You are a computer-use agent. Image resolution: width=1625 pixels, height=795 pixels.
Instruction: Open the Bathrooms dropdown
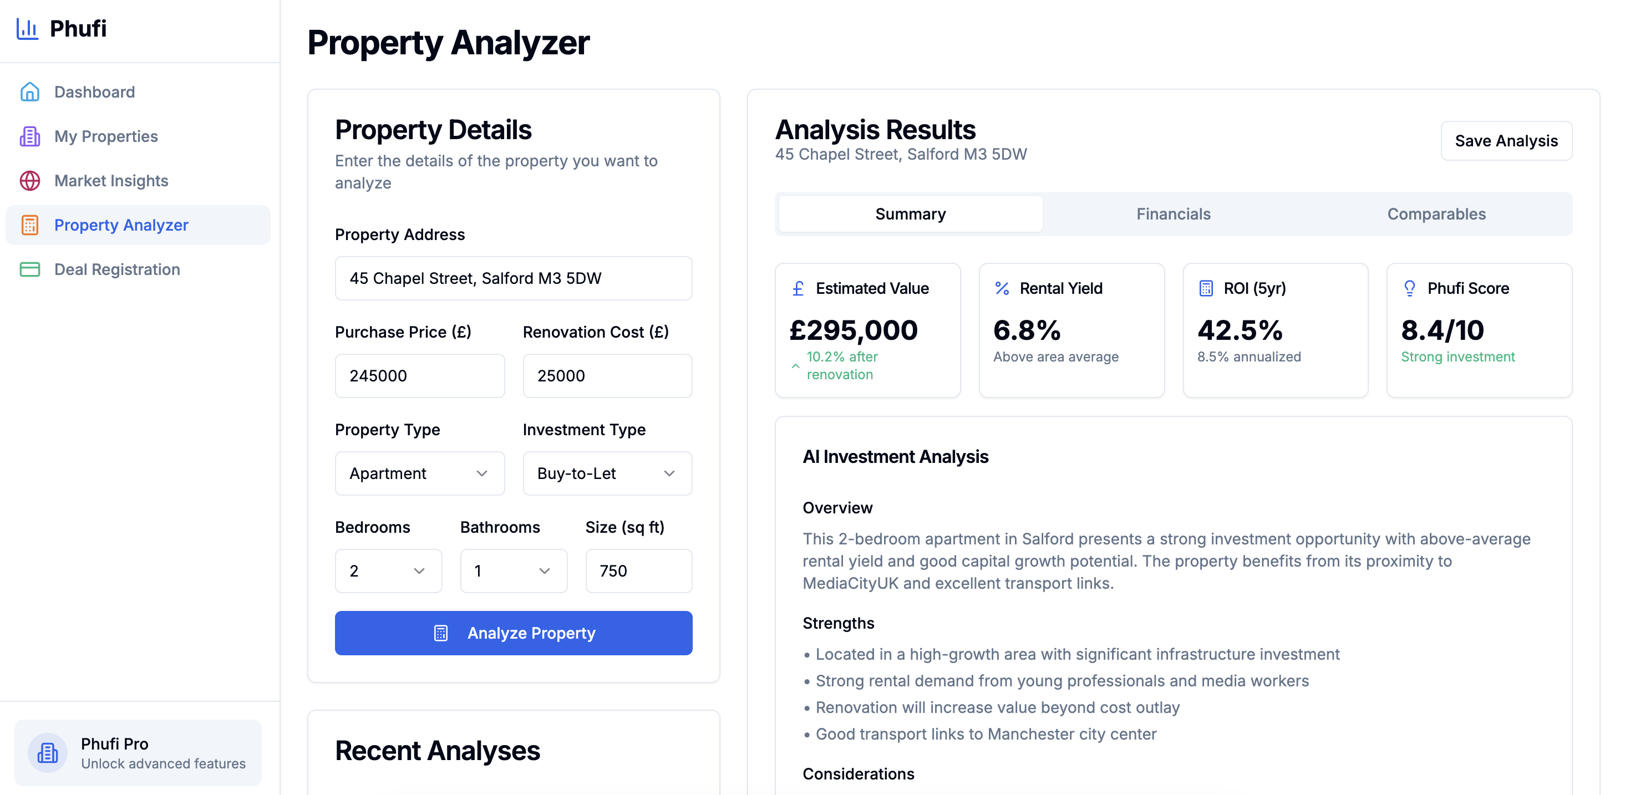[514, 571]
